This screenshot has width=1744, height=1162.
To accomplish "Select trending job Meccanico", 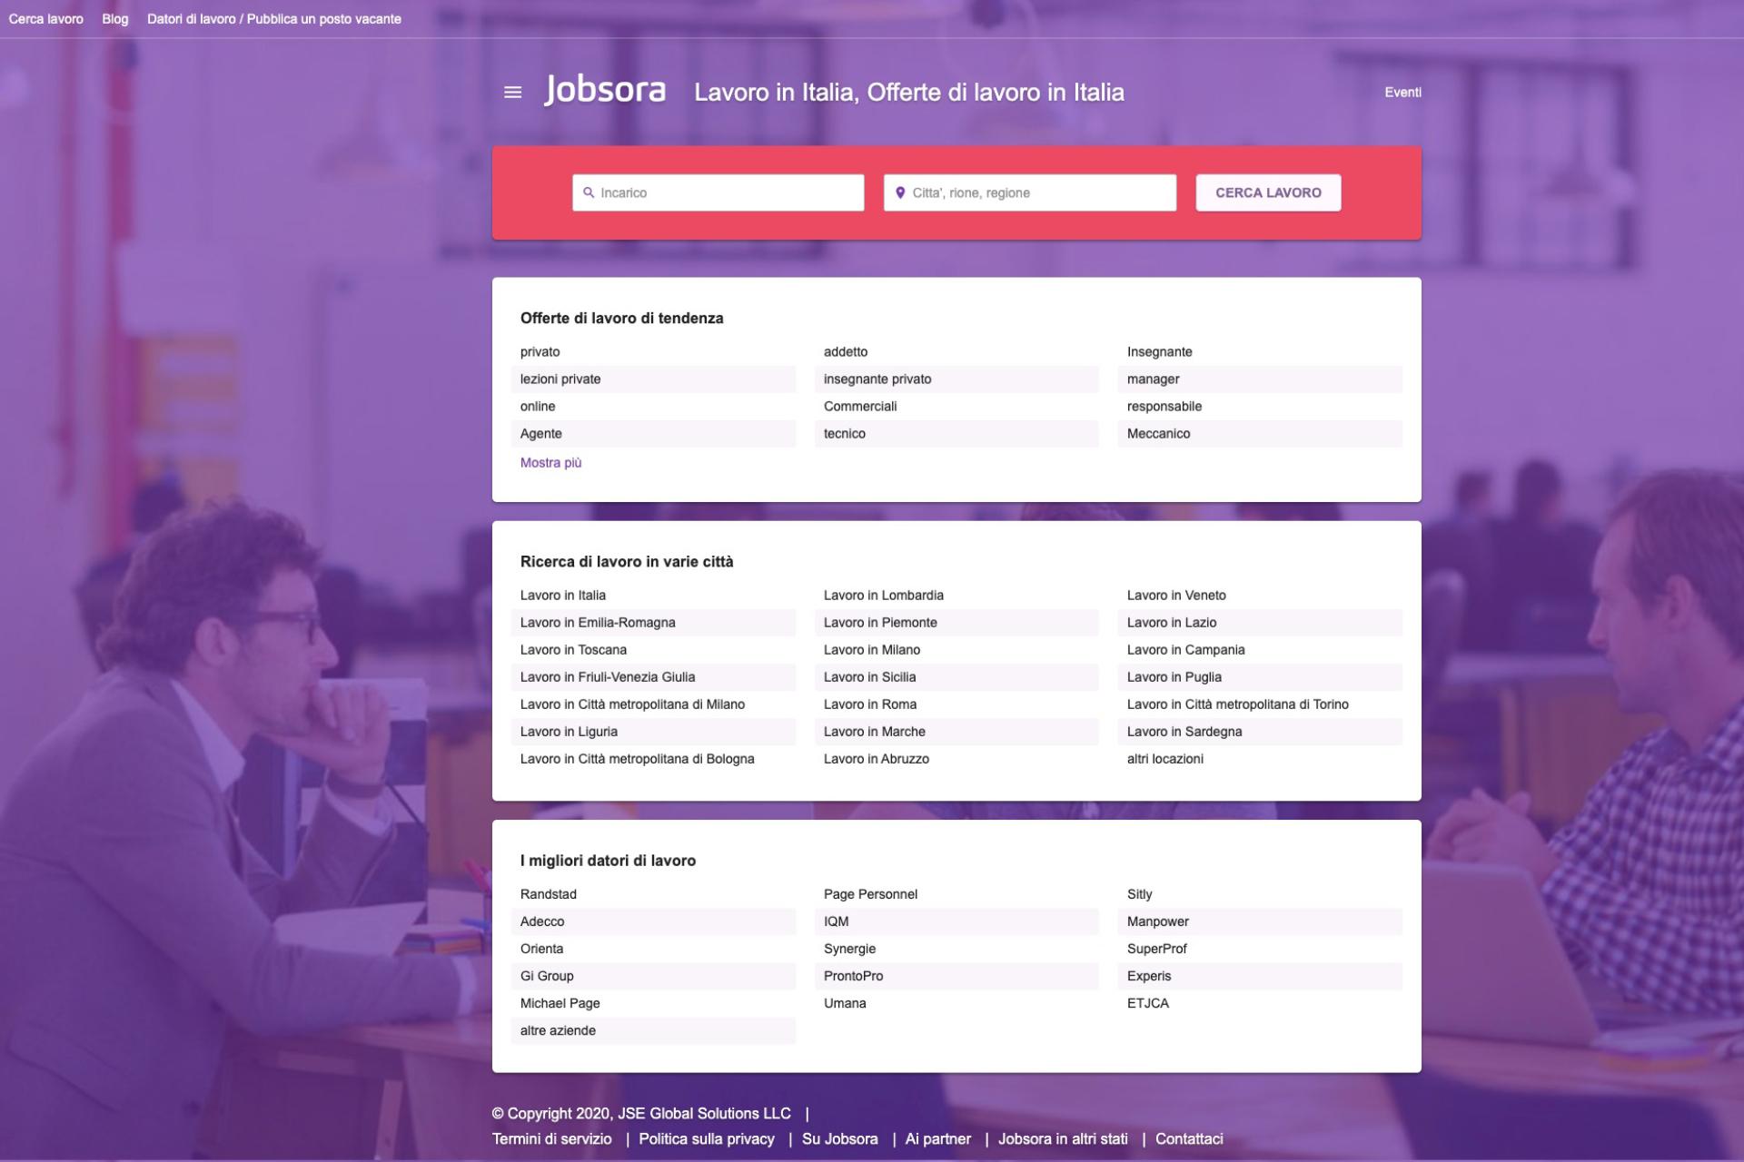I will 1159,434.
